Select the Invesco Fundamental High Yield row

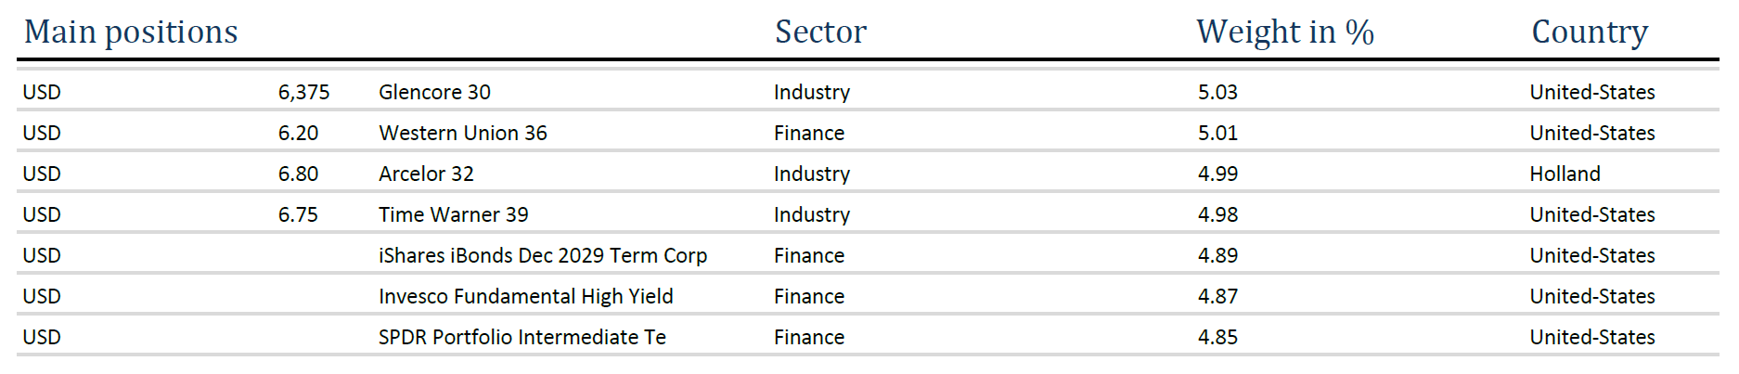[525, 297]
